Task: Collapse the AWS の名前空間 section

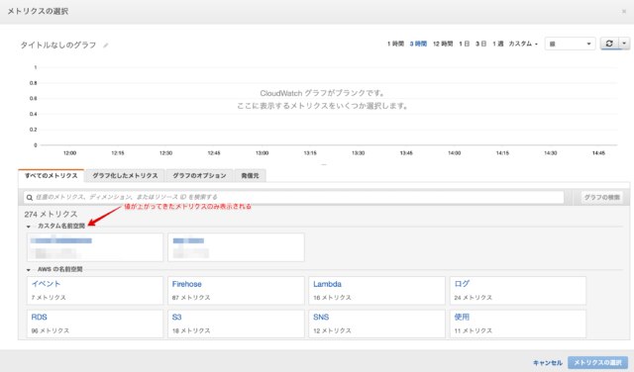Action: pos(29,269)
